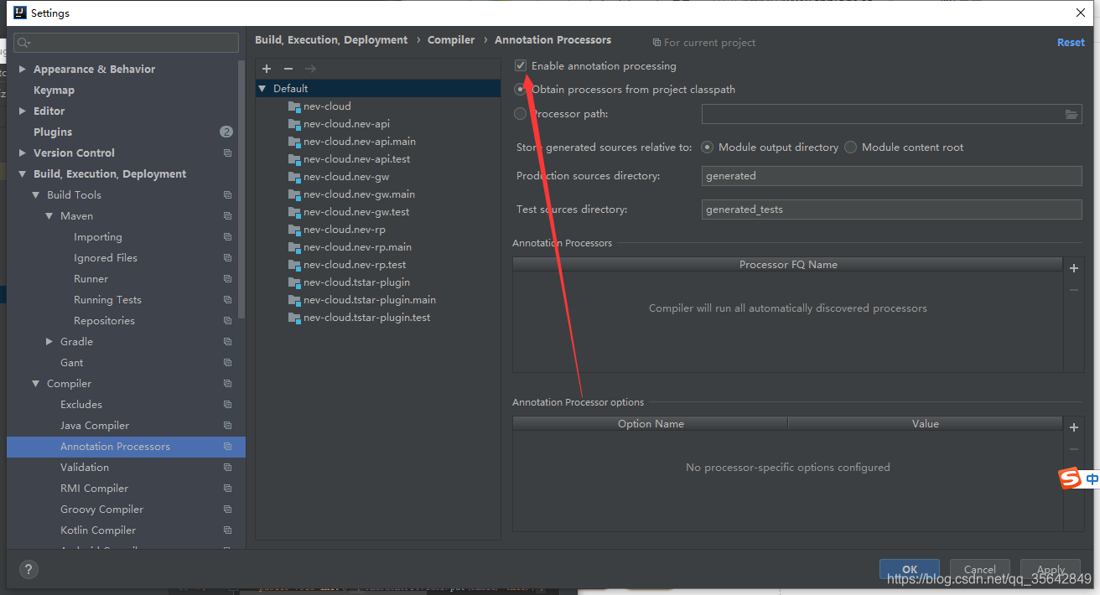Click the Cancel button
The image size is (1100, 595).
pyautogui.click(x=979, y=570)
